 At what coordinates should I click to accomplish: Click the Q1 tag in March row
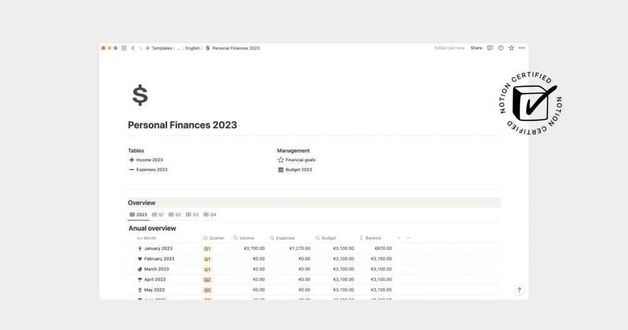point(207,269)
